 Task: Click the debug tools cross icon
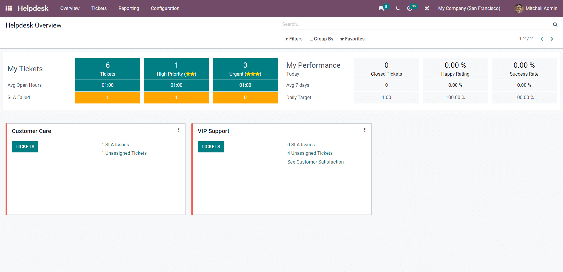427,8
